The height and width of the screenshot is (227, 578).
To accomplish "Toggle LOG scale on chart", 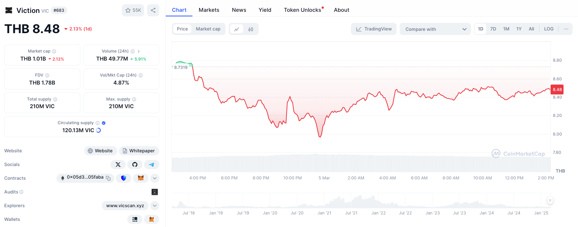I will 549,29.
